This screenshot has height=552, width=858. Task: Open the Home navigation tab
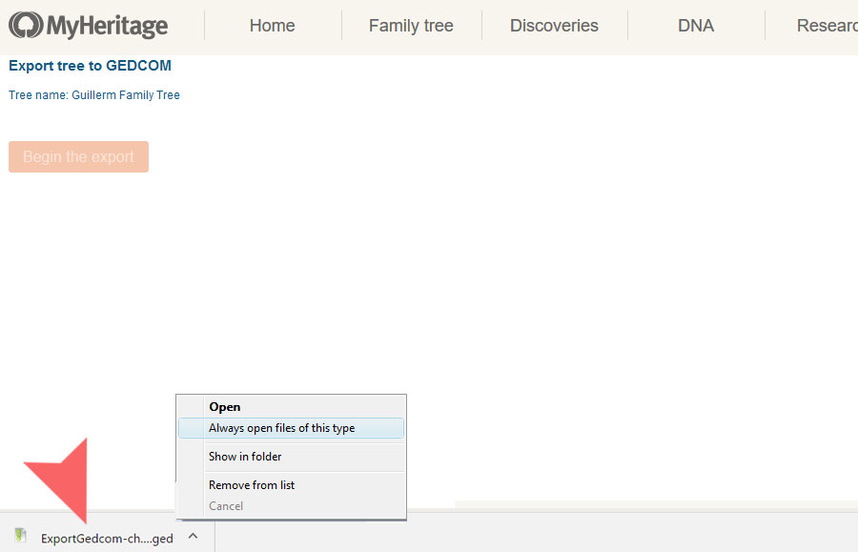click(x=272, y=26)
